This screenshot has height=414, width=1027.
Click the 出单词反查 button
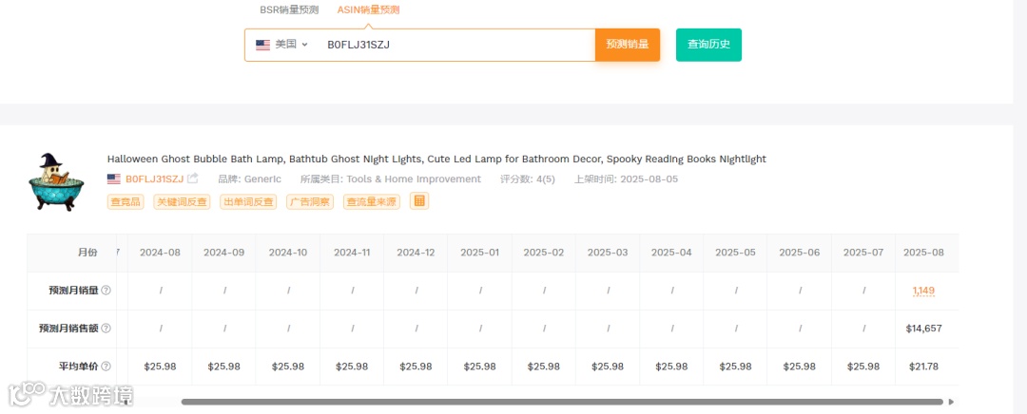click(x=248, y=202)
